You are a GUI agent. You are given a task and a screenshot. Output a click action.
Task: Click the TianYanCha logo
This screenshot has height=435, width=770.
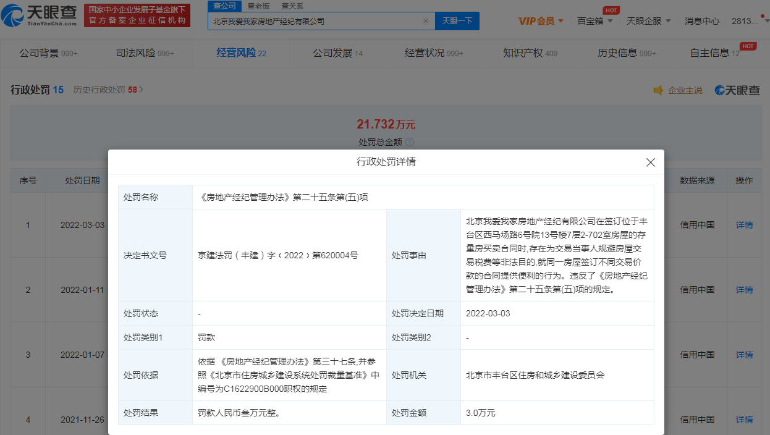tap(40, 15)
